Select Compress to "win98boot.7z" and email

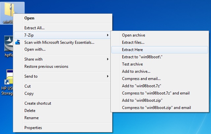pos(160,93)
